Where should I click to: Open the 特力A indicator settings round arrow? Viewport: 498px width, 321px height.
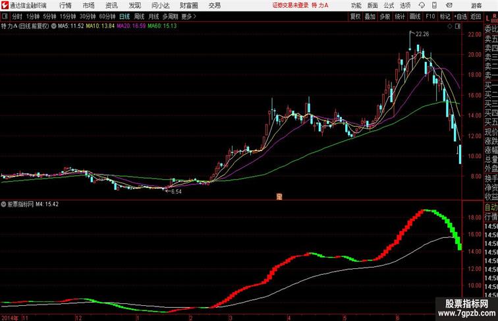coord(53,26)
